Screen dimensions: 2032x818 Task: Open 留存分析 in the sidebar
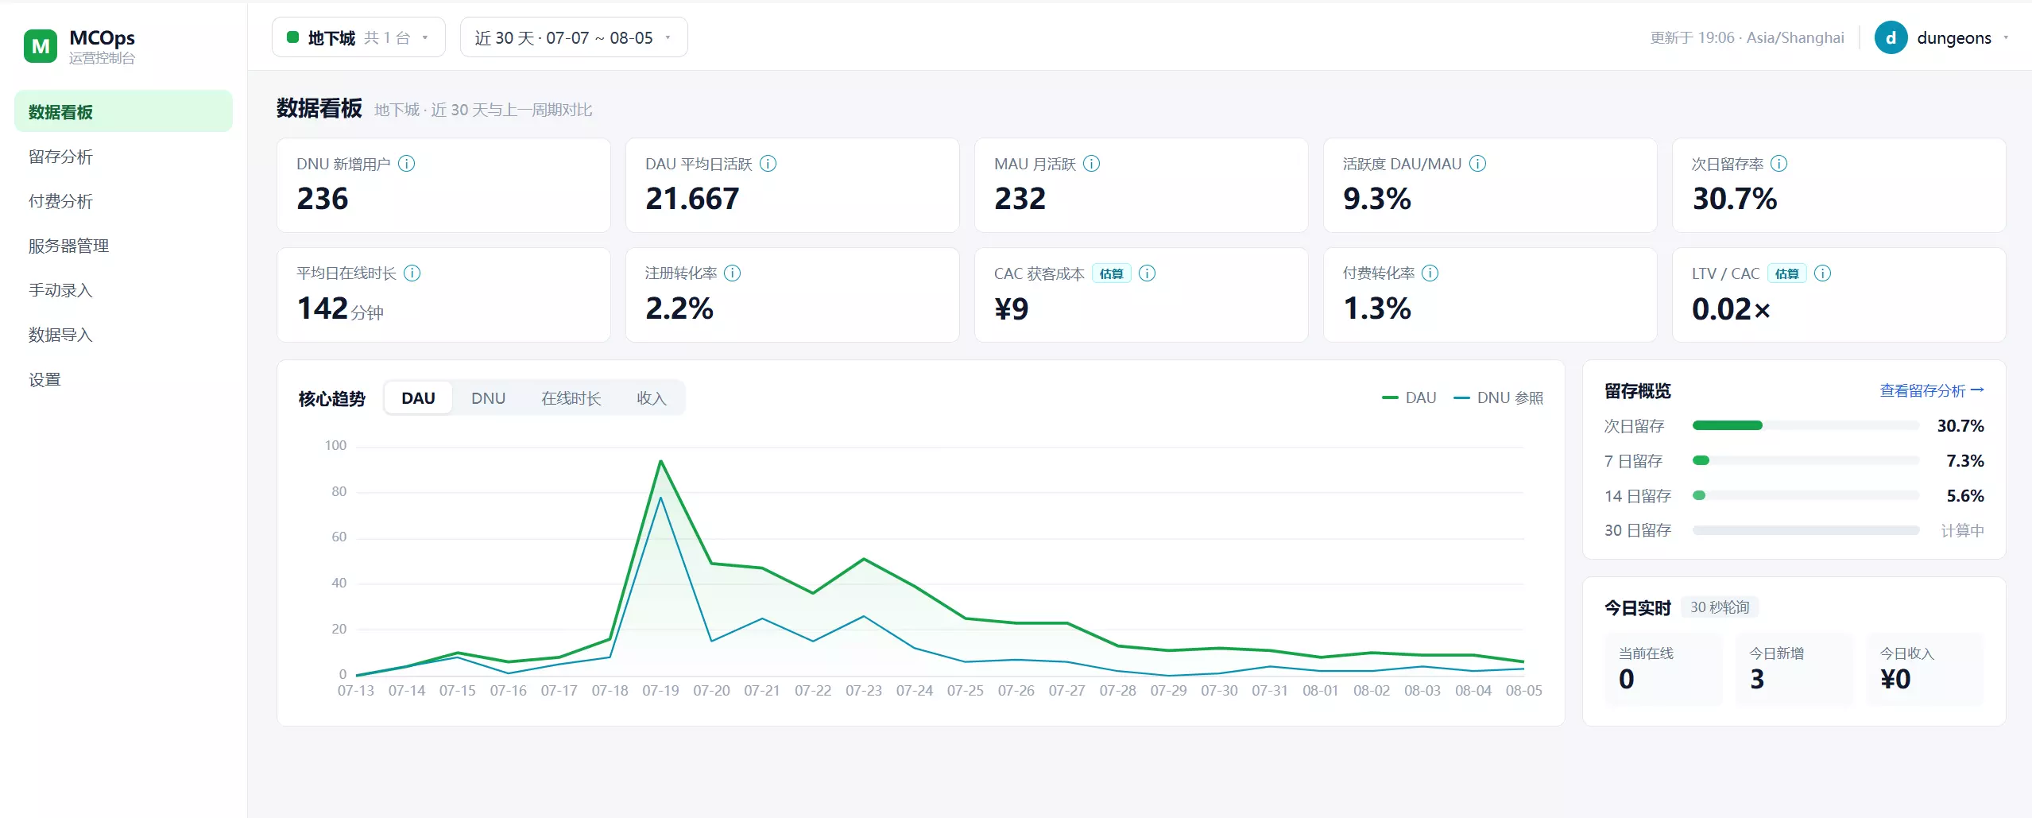point(123,156)
